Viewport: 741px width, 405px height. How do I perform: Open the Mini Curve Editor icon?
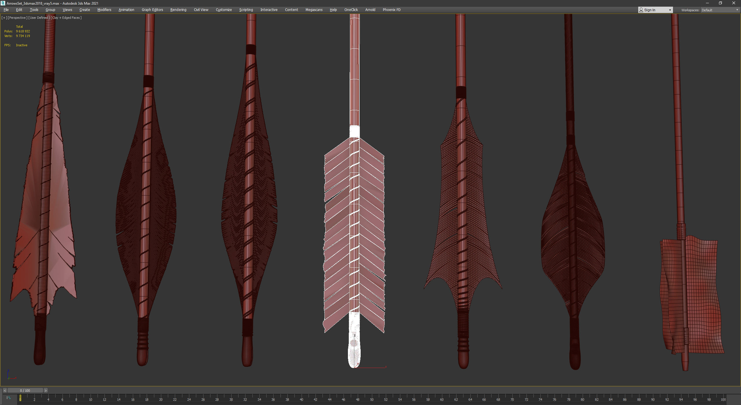pos(8,398)
